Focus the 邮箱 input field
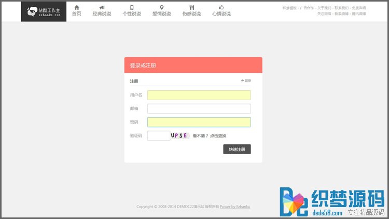The width and height of the screenshot is (389, 219). click(x=199, y=108)
